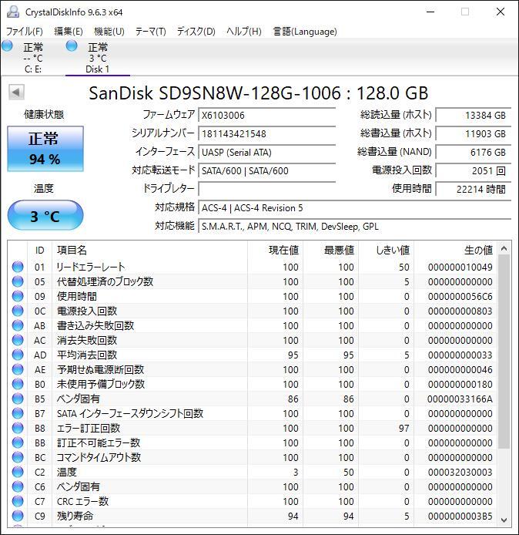
Task: Click the firmware field X6103006
Action: click(x=267, y=116)
